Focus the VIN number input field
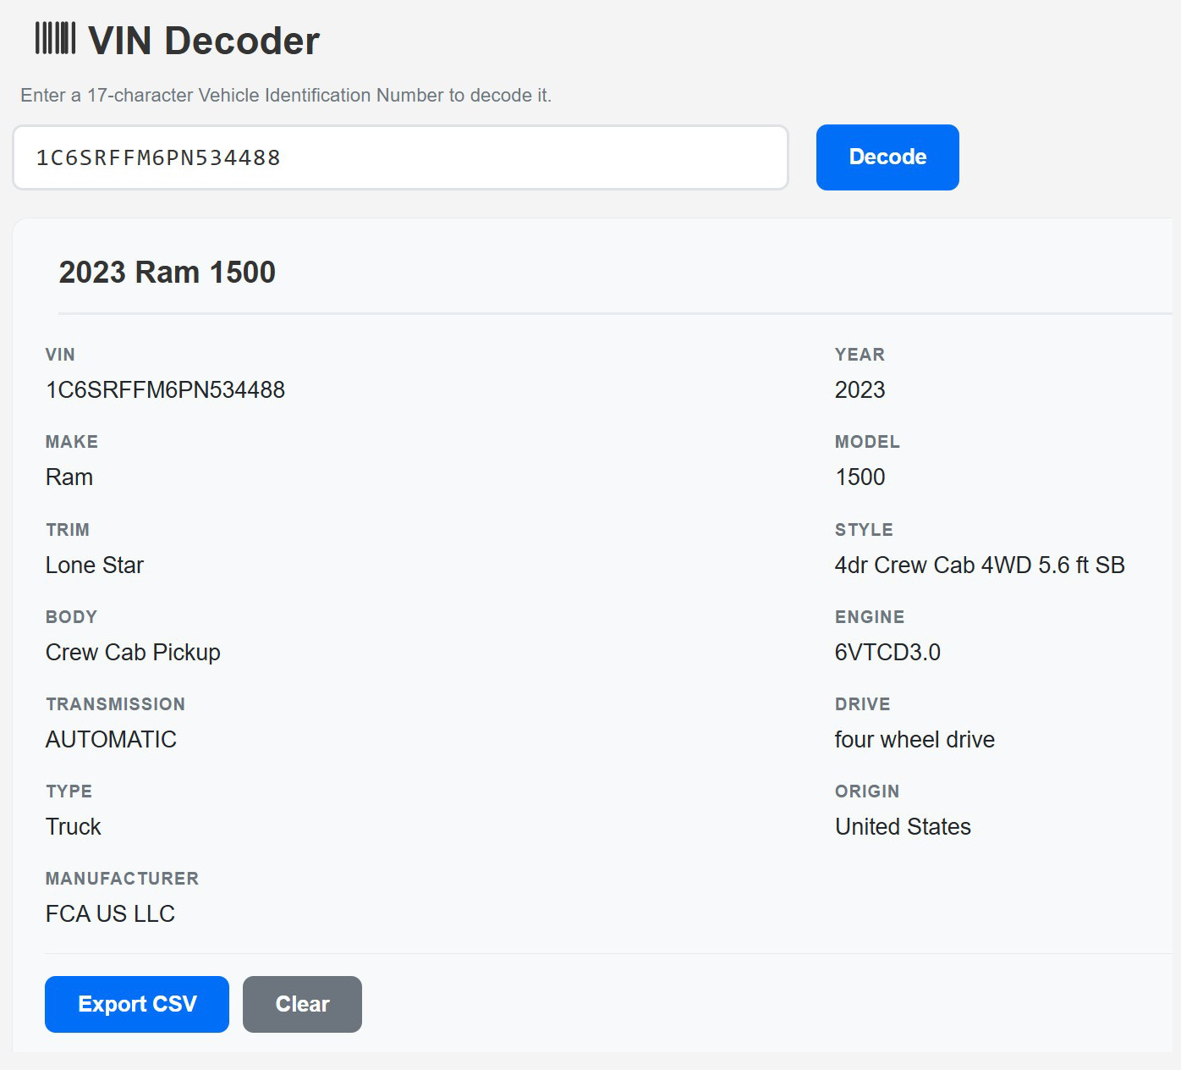 [401, 157]
